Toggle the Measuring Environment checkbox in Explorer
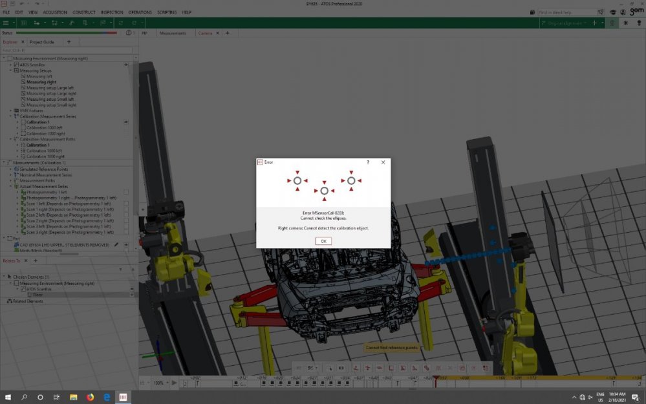The image size is (646, 404). click(x=9, y=58)
